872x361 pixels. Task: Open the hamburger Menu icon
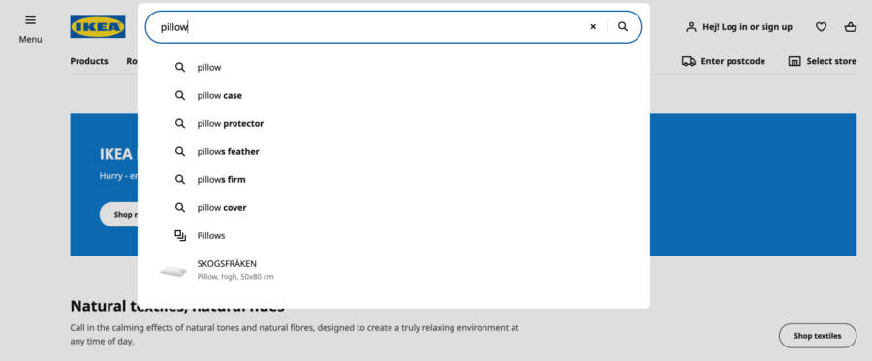(x=31, y=20)
